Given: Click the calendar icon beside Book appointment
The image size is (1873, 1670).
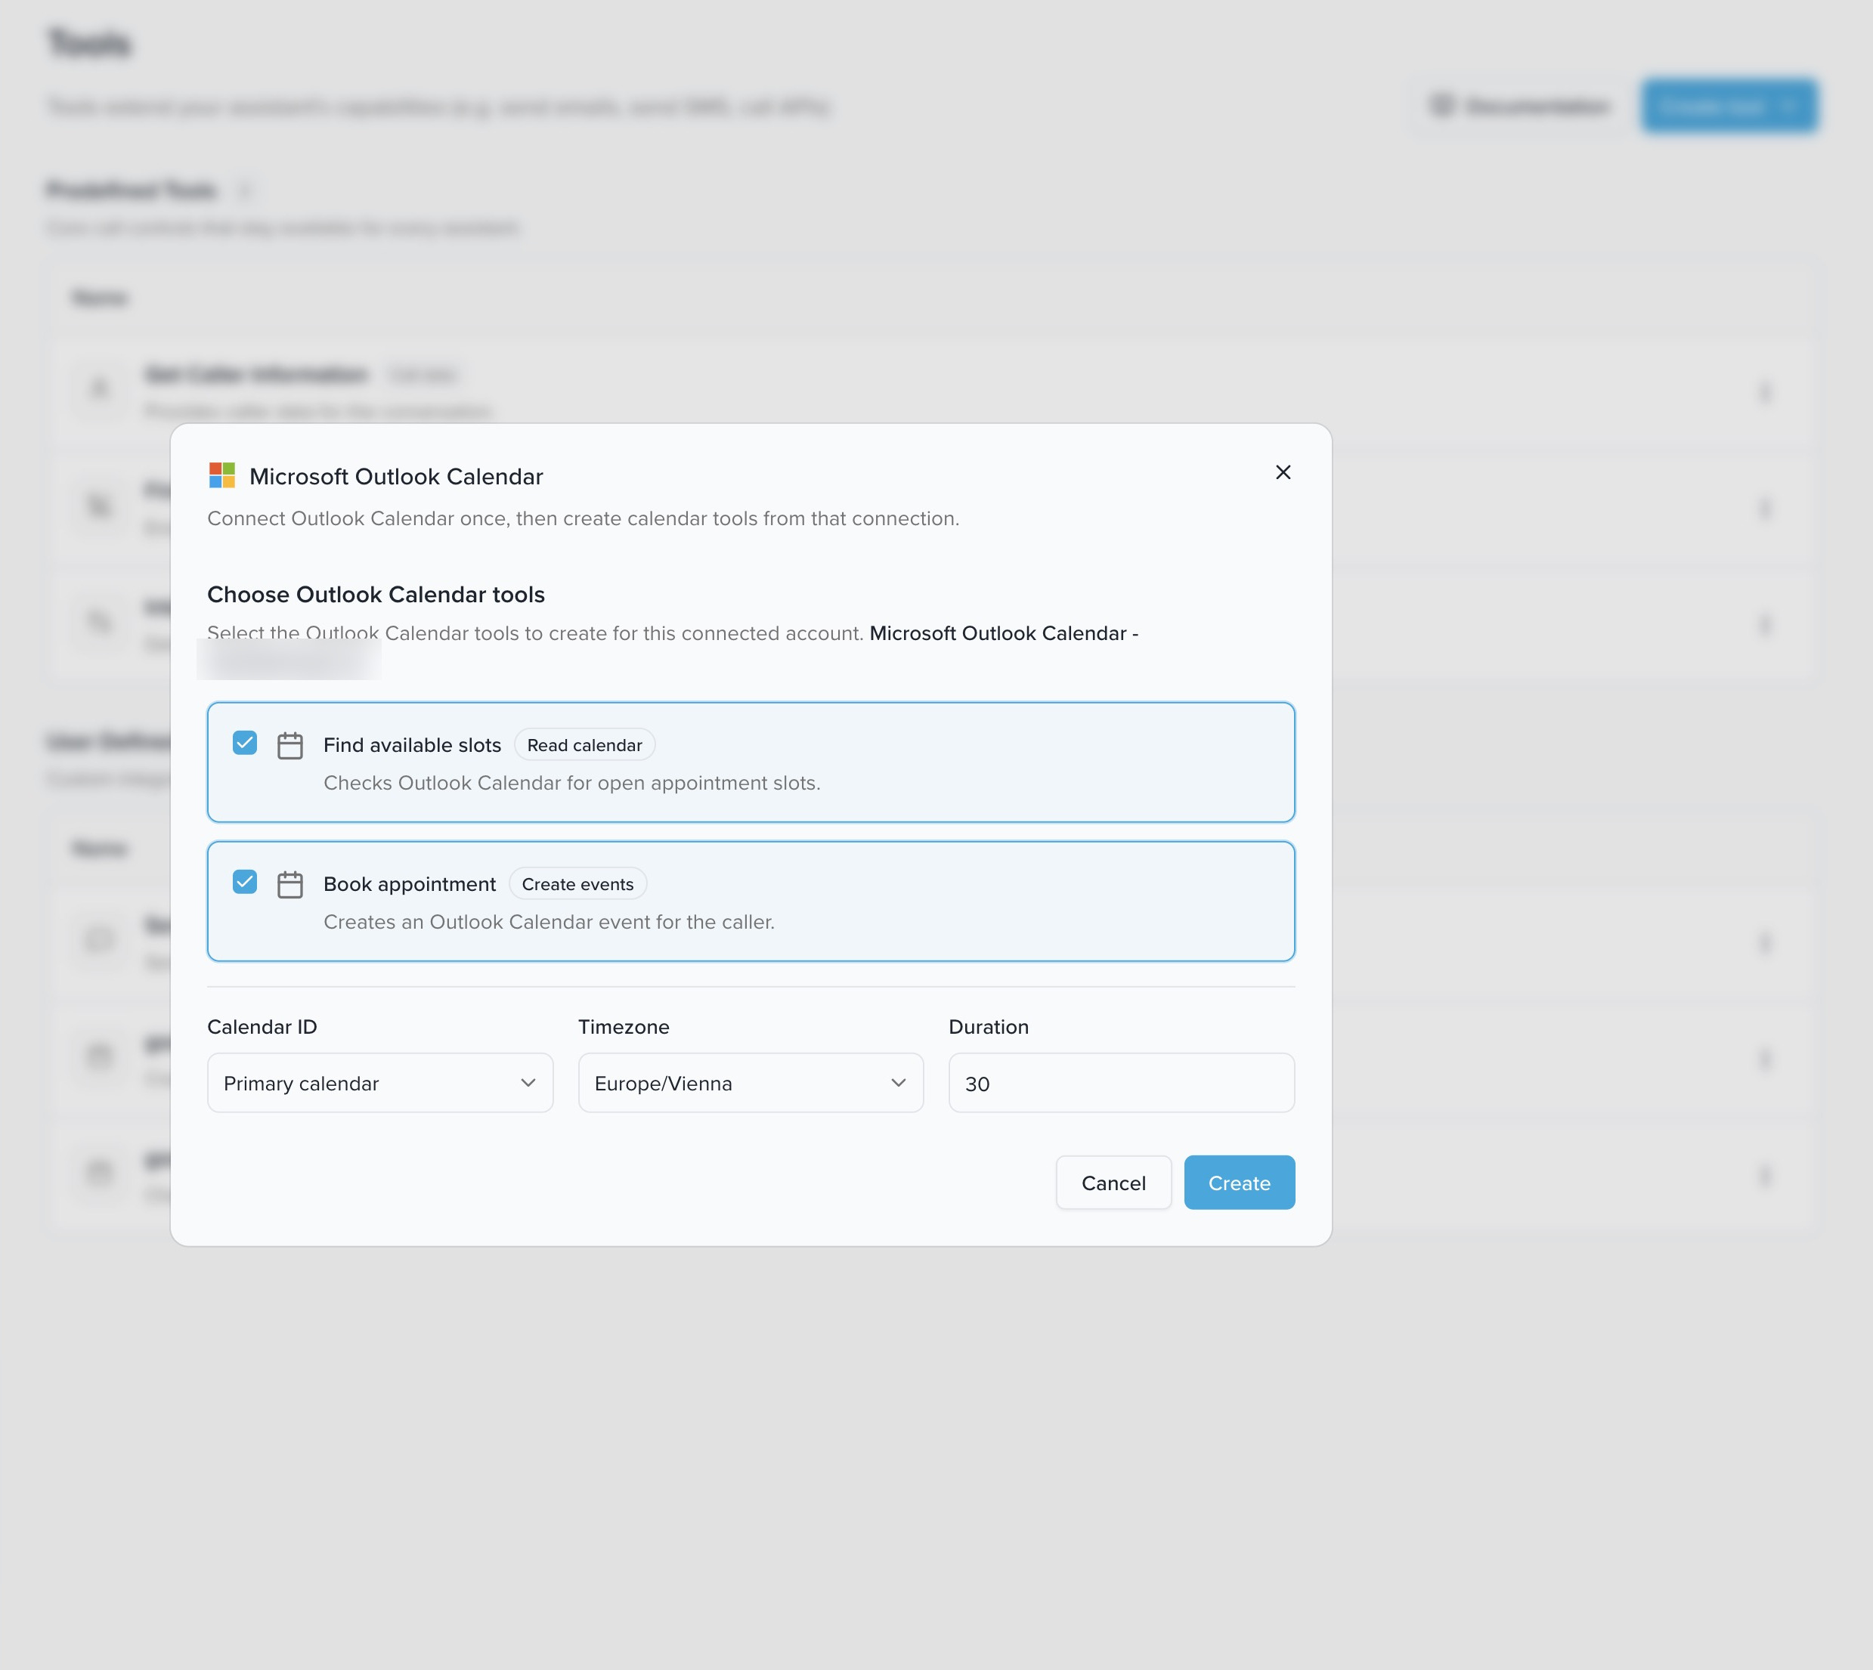Looking at the screenshot, I should coord(290,885).
